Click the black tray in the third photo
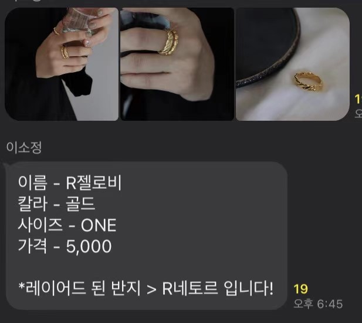Image resolution: width=362 pixels, height=323 pixels. tap(266, 46)
